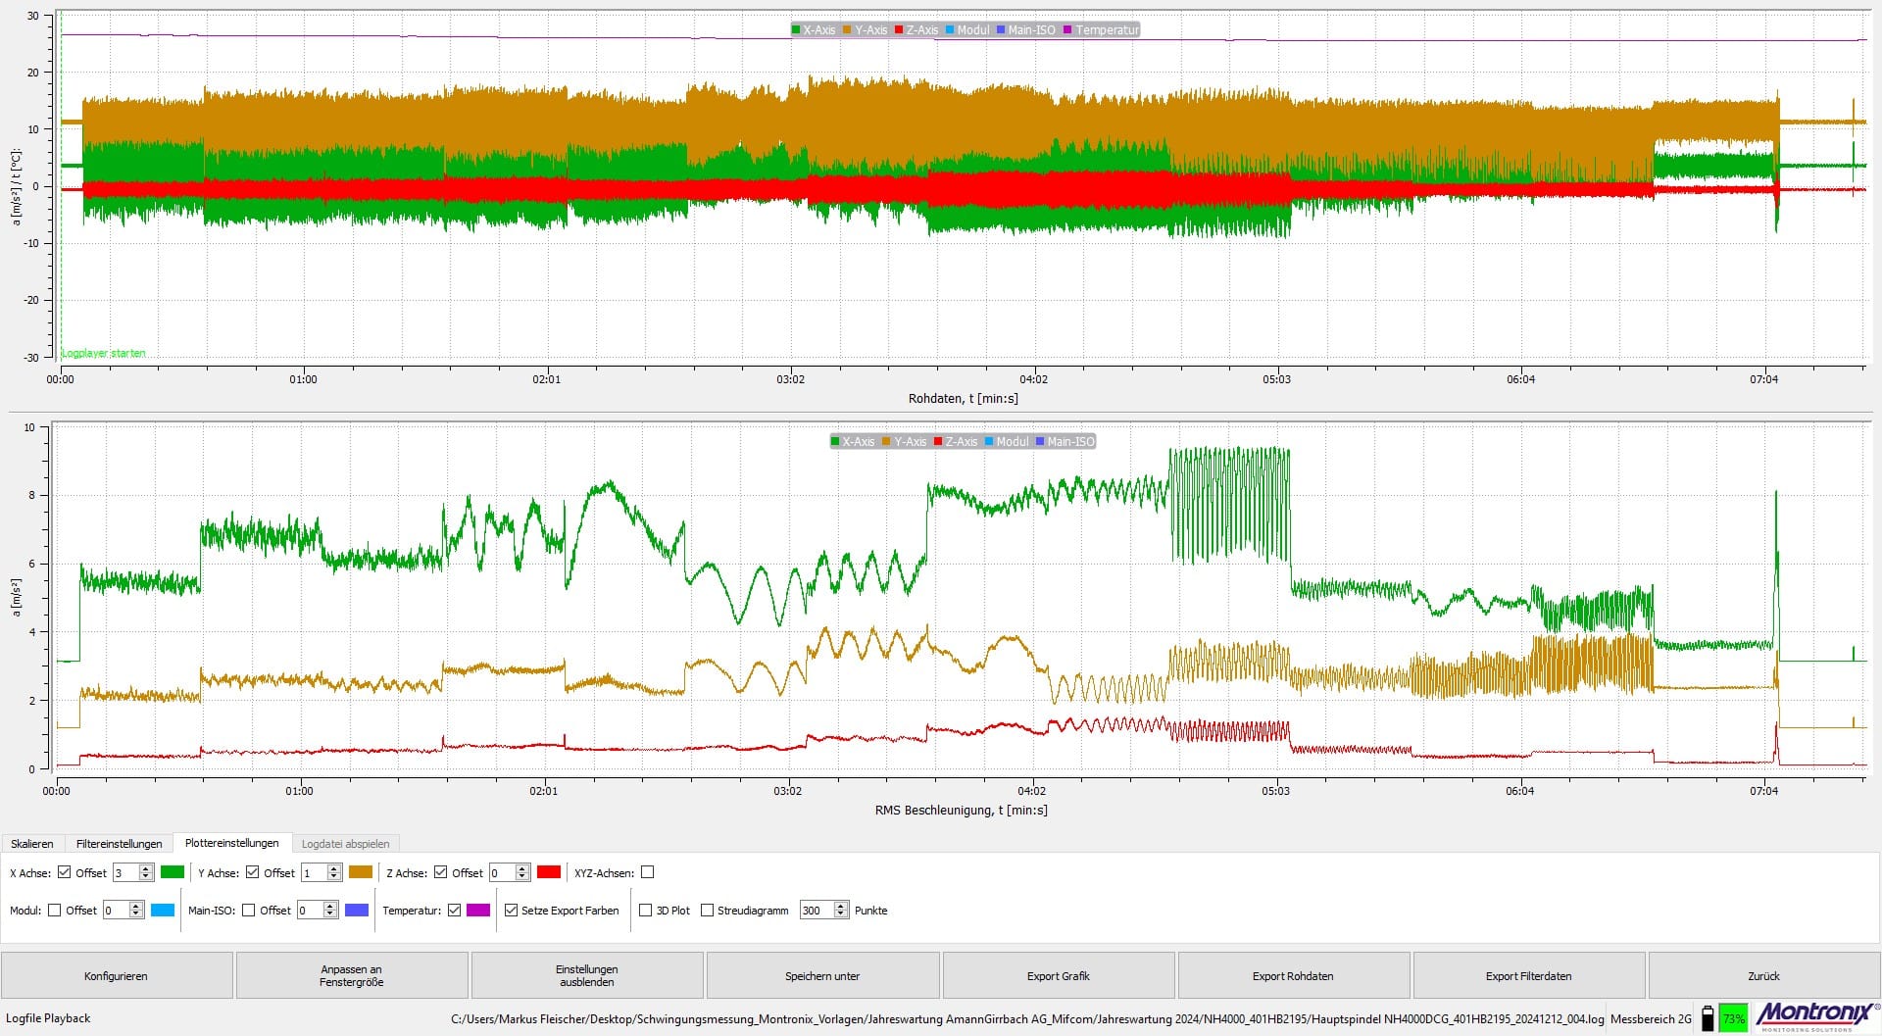1882x1036 pixels.
Task: Click Y-Axis legend marker in RMS chart
Action: click(x=887, y=442)
